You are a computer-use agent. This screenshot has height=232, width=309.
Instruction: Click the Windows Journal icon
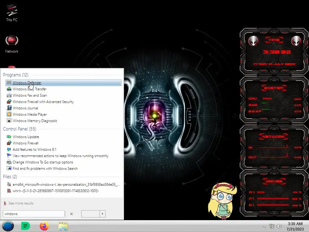[9, 108]
